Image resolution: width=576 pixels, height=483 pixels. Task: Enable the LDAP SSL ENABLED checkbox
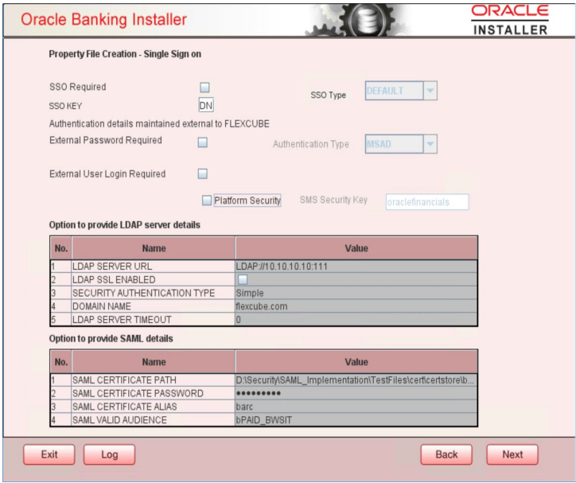point(243,279)
